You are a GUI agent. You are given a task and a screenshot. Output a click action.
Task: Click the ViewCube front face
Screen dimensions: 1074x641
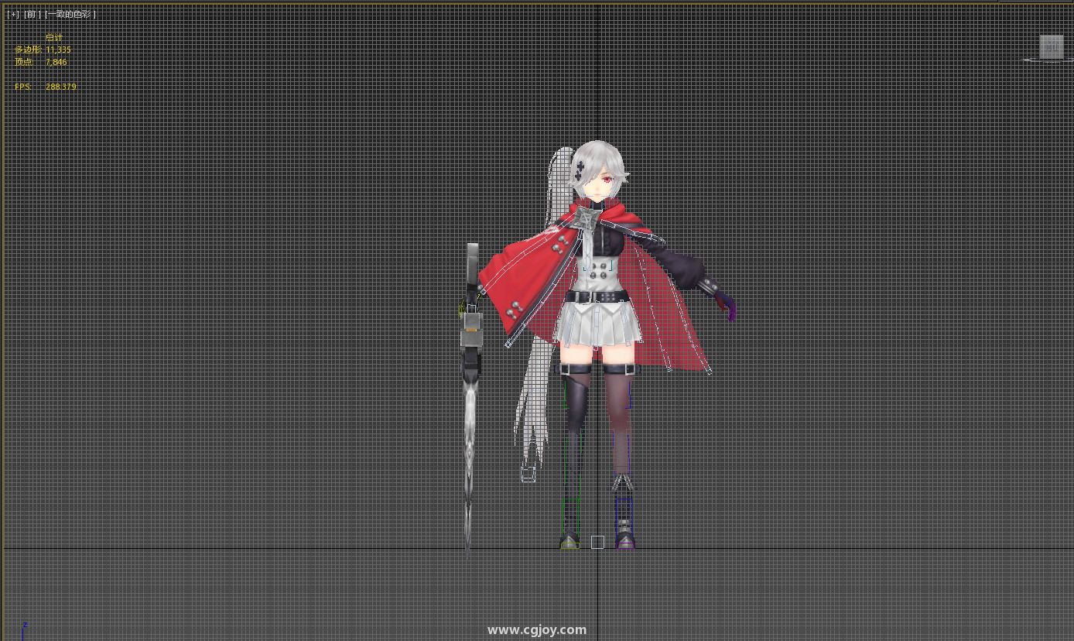1051,46
